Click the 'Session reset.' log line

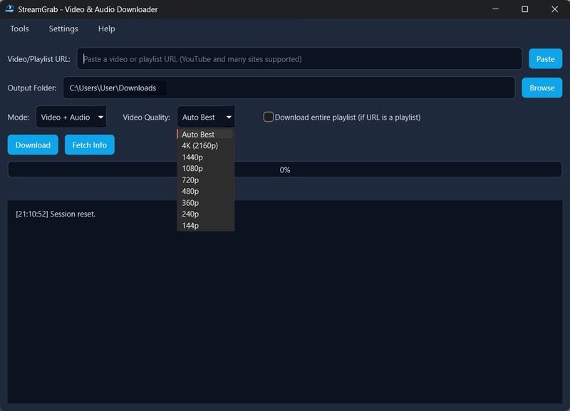(56, 214)
